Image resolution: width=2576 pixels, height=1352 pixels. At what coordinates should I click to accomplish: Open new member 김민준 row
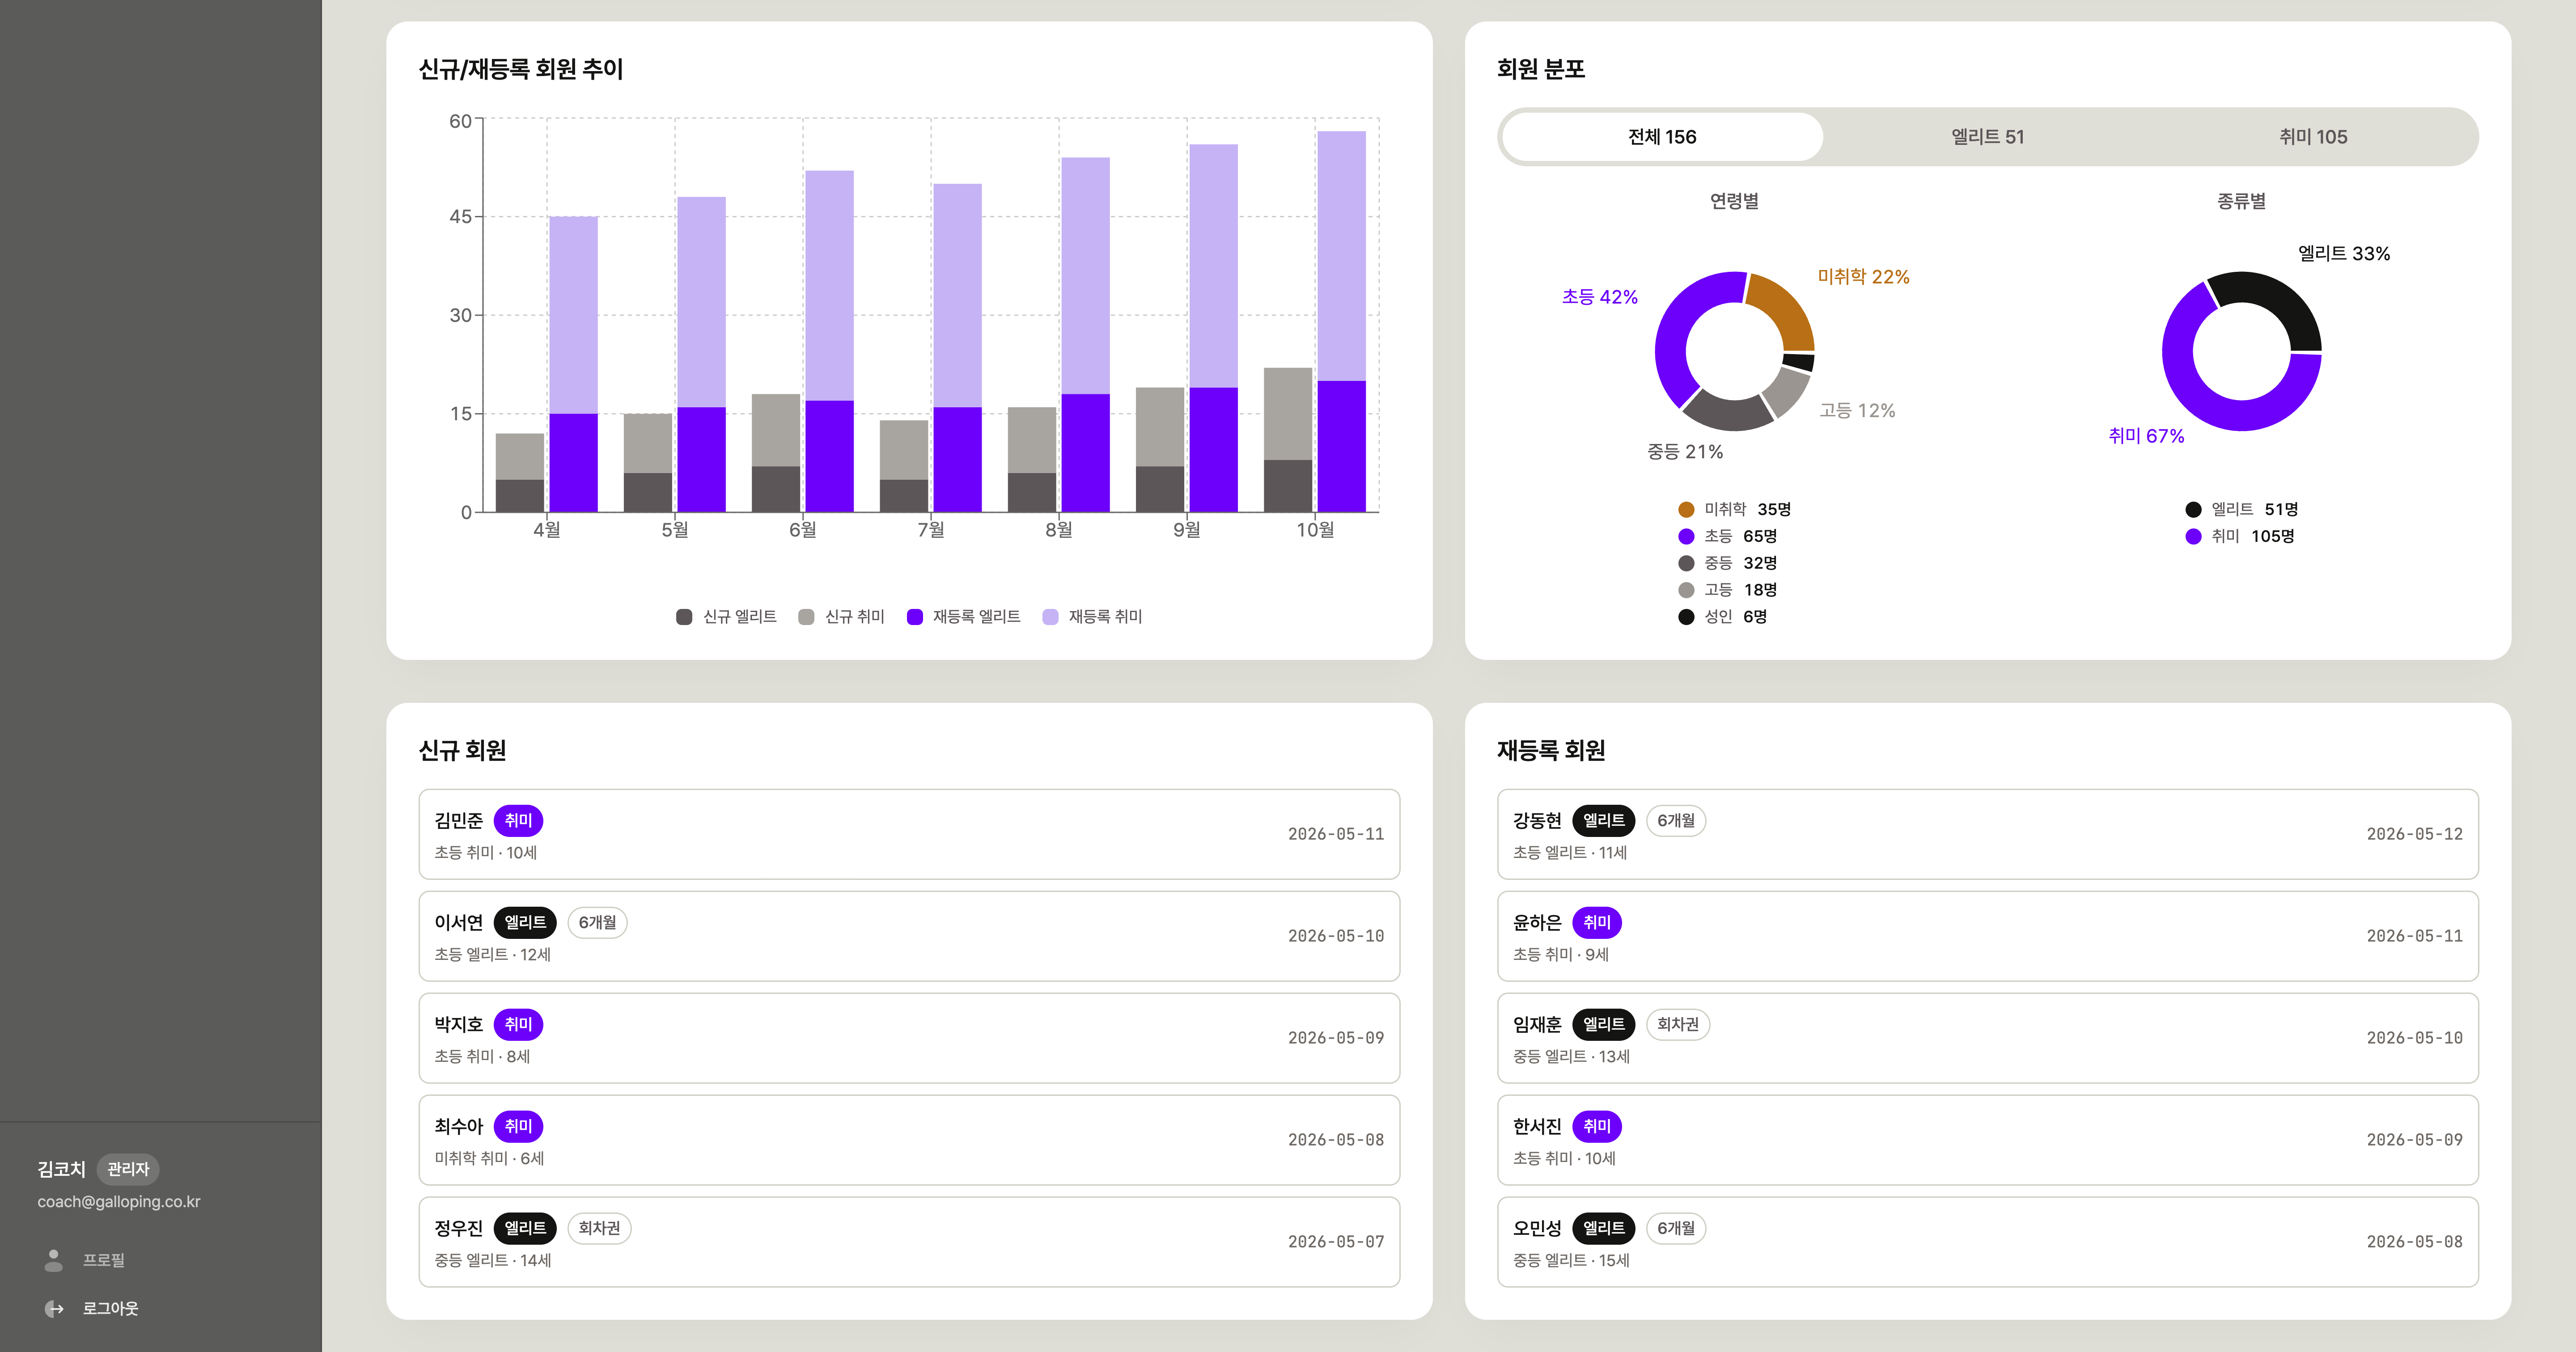point(909,834)
